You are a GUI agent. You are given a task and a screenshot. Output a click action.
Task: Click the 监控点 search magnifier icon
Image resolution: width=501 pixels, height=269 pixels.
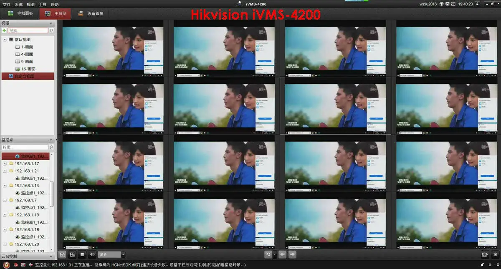(x=51, y=147)
